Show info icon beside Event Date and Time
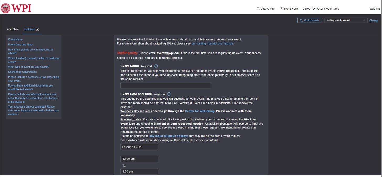The height and width of the screenshot is (177, 382). click(169, 94)
